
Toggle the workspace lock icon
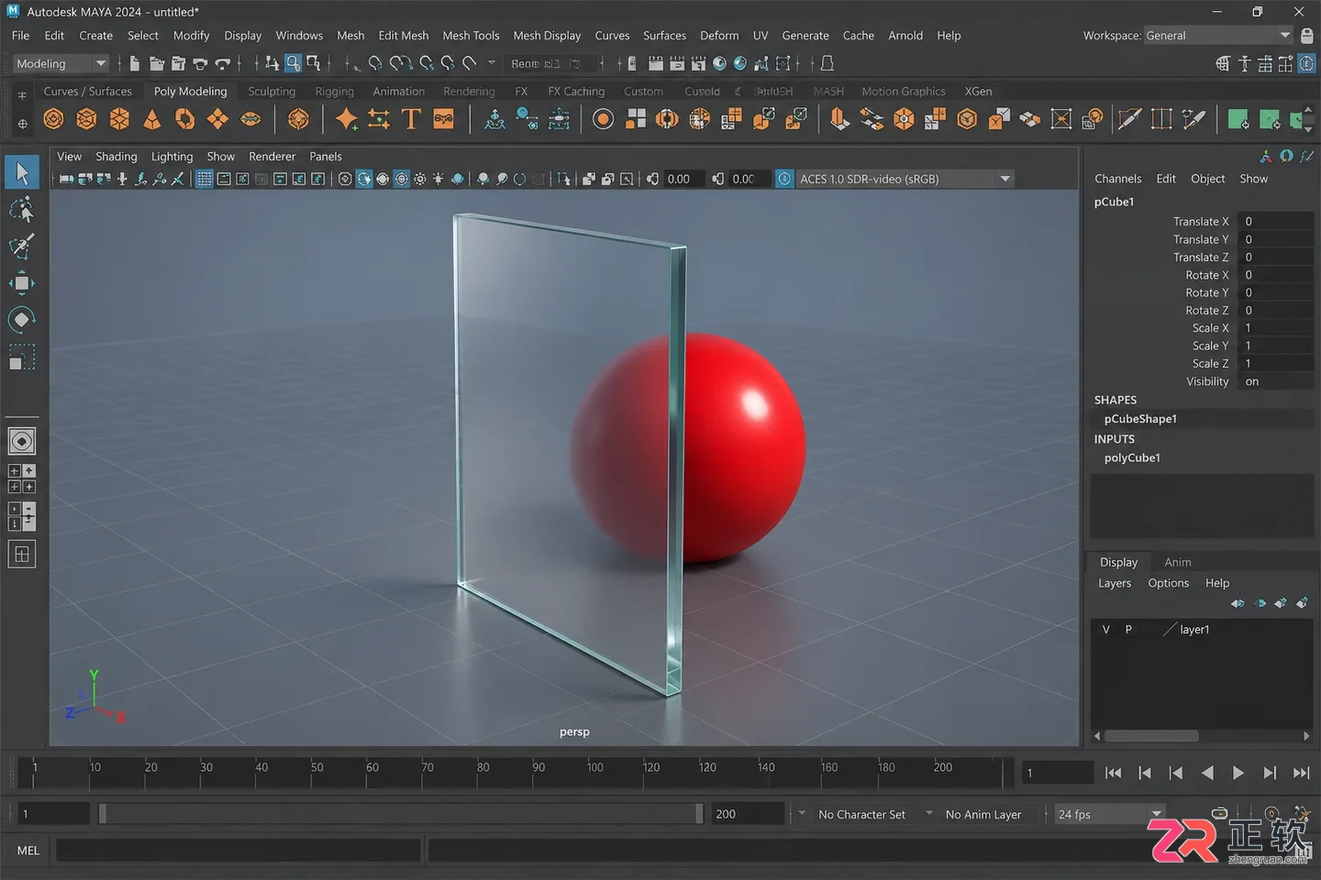[x=1307, y=36]
